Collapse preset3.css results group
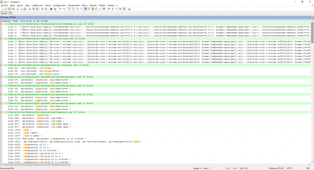 (1, 94)
